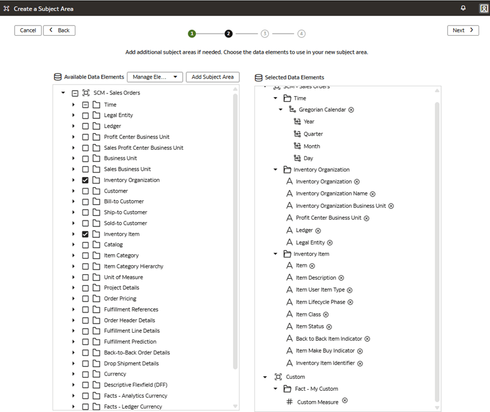Check the Time checkbox
The width and height of the screenshot is (490, 412).
tap(85, 104)
